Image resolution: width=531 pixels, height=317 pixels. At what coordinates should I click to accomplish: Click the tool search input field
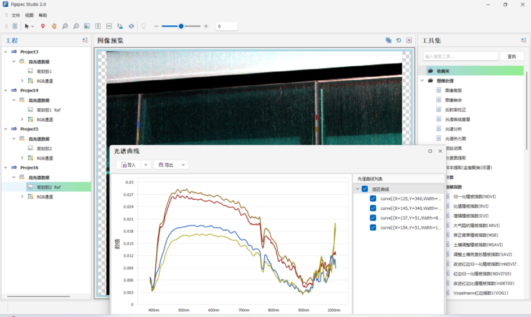(460, 57)
